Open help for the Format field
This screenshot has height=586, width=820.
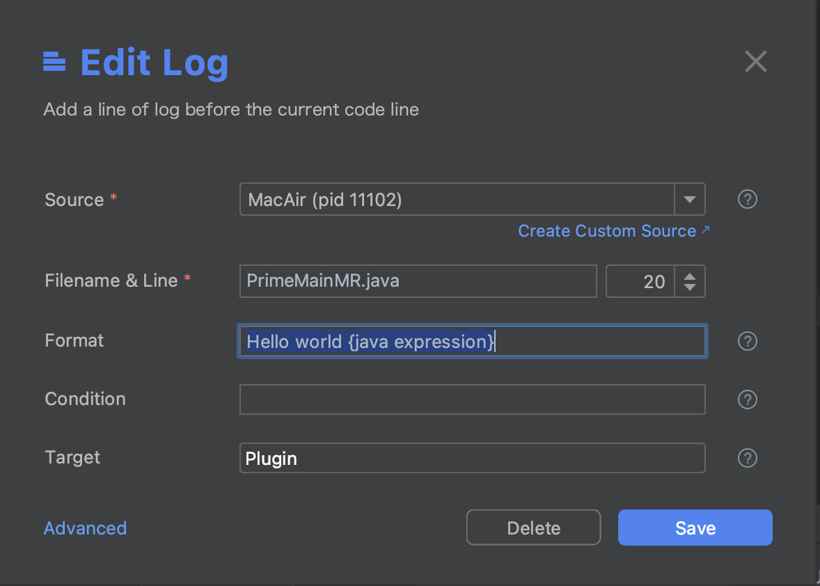pos(747,341)
